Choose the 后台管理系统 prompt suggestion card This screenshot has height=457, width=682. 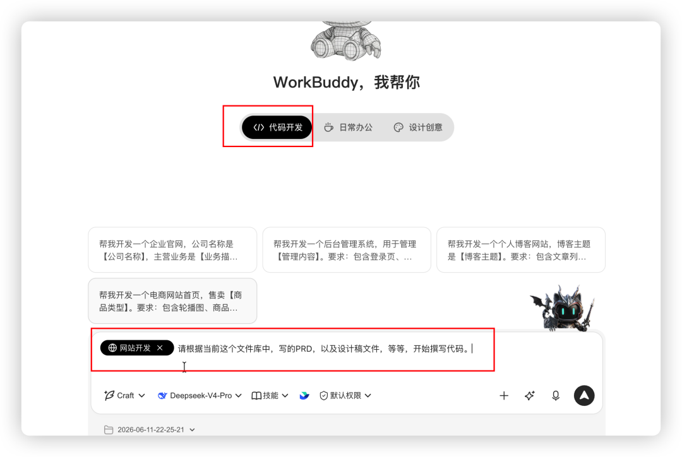(347, 250)
